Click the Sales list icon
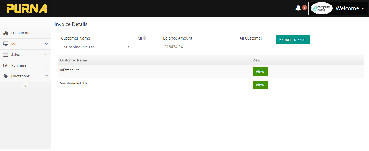Viewport: 369px width, 151px height. click(6, 55)
